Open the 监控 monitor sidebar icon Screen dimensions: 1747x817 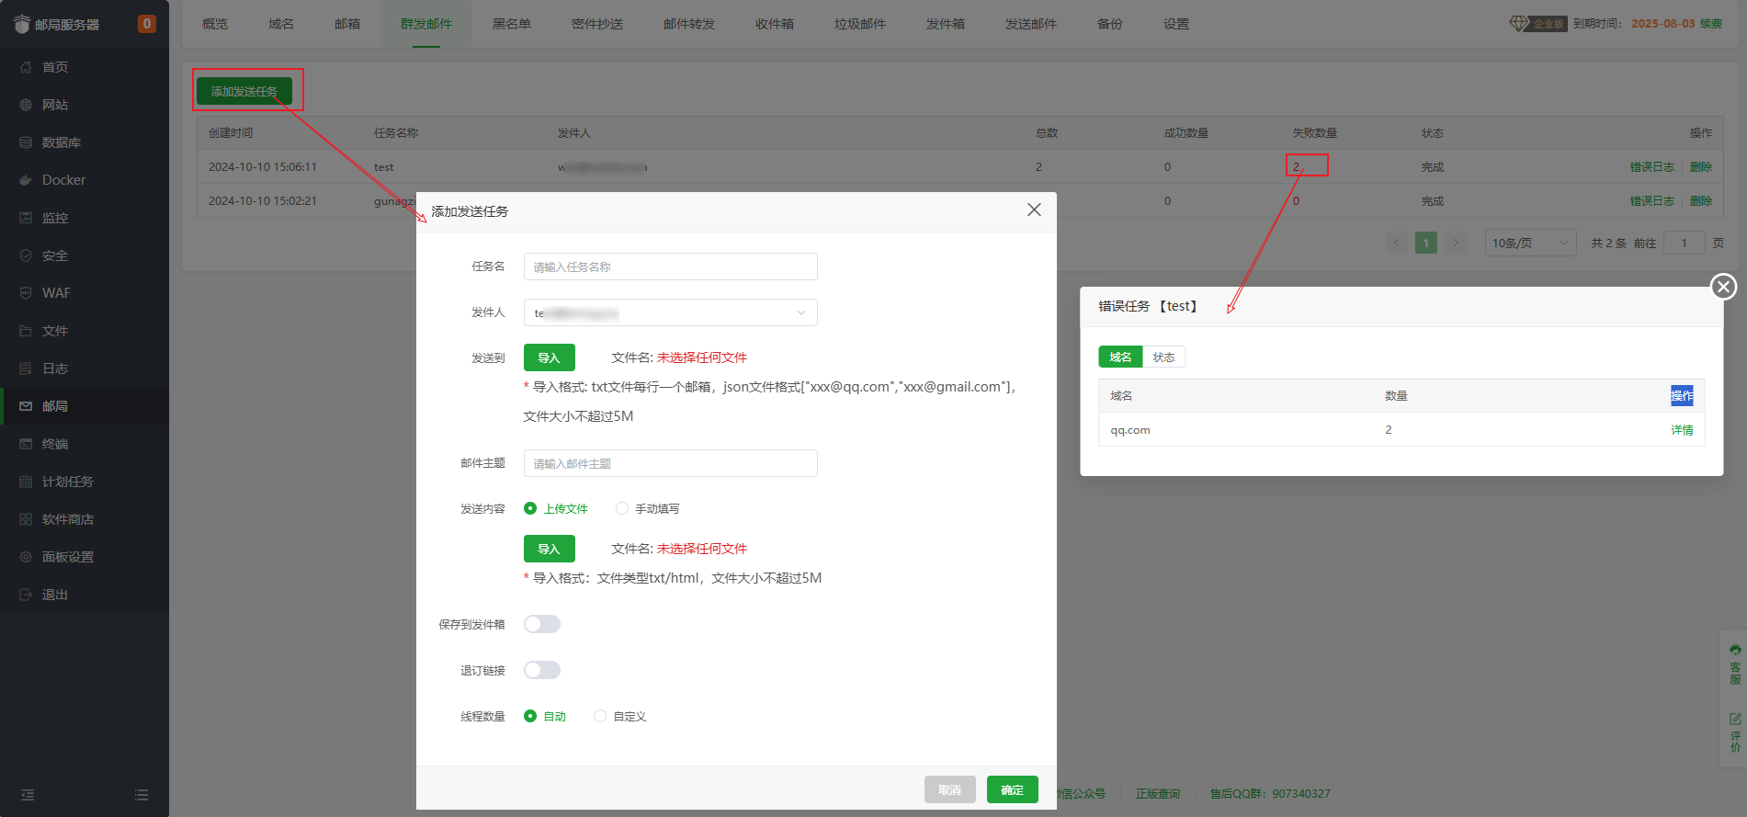26,218
